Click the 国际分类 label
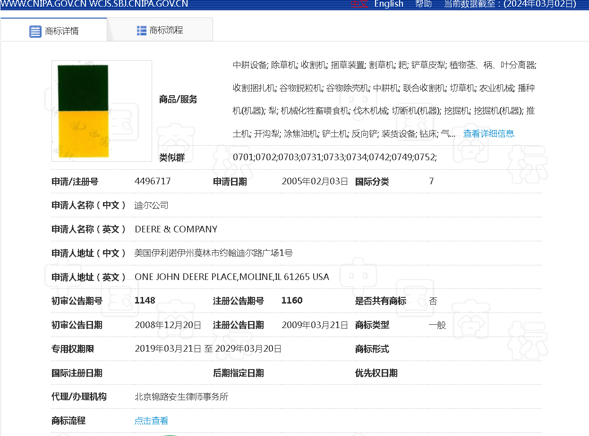Viewport: 589px width, 436px height. [x=372, y=182]
